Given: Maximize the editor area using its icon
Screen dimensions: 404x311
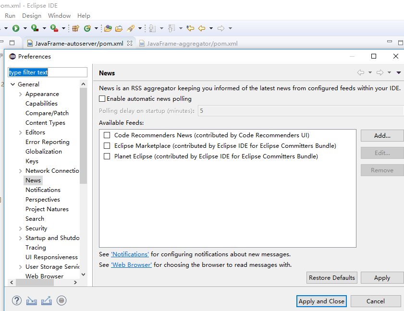Looking at the screenshot, I should pyautogui.click(x=401, y=43).
